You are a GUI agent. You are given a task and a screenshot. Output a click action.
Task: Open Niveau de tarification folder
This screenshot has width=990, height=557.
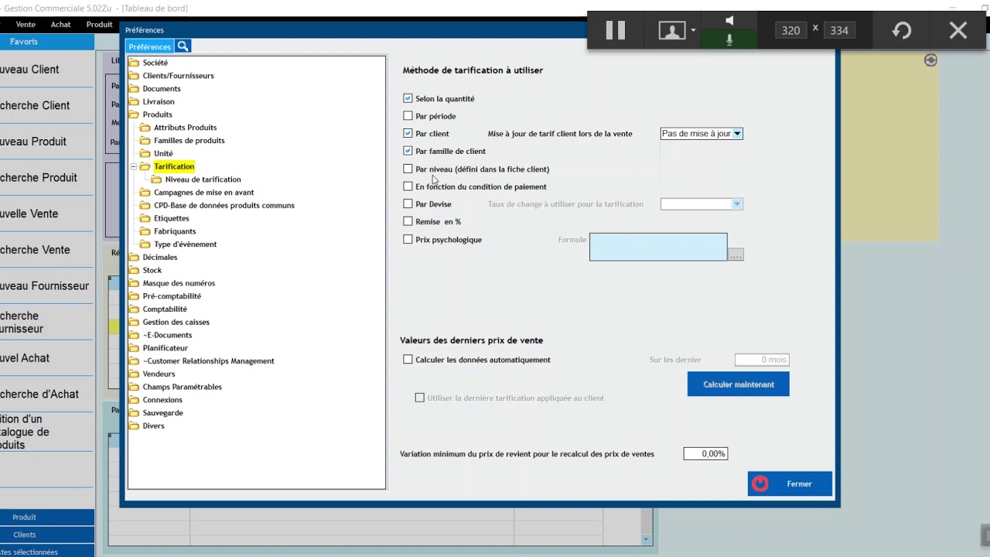(203, 179)
